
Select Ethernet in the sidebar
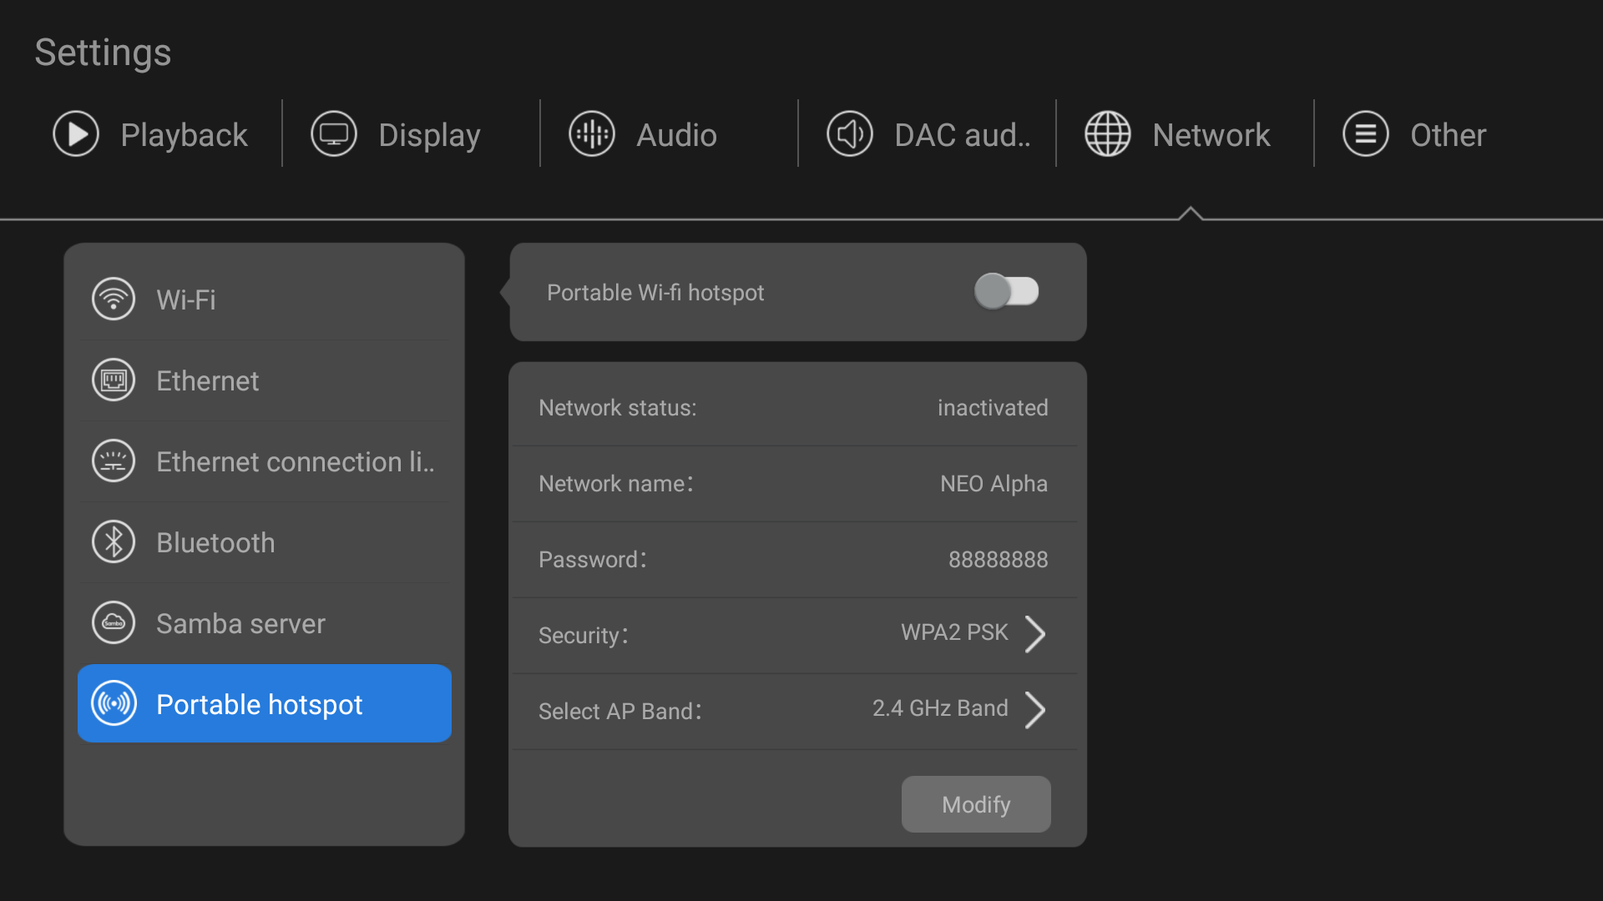265,380
